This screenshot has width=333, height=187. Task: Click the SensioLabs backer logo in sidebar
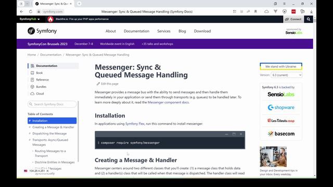coord(281,95)
